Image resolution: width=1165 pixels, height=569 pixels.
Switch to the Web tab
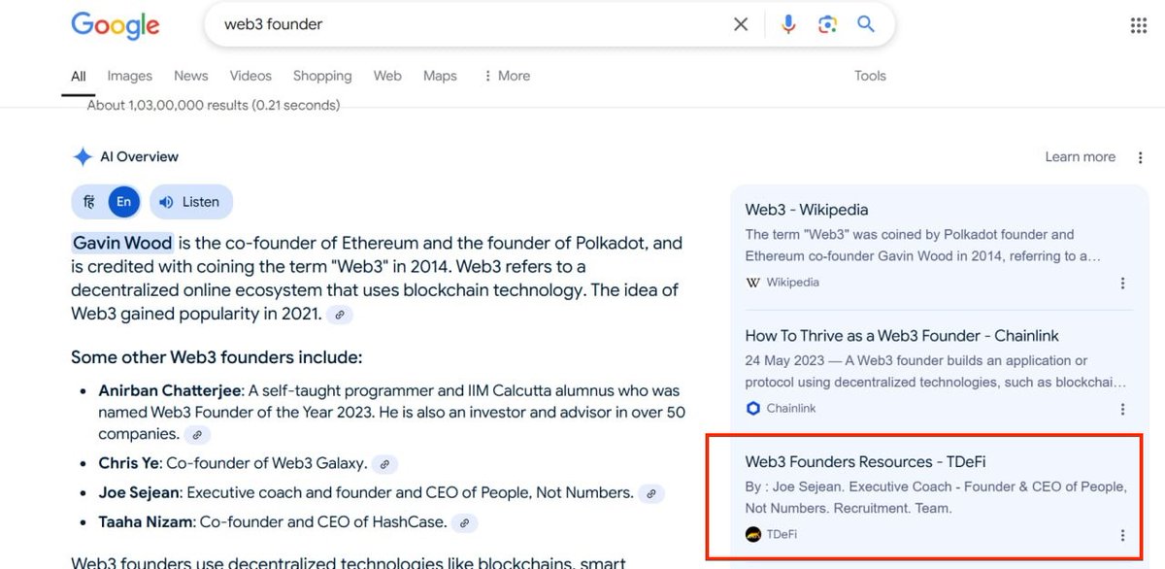tap(387, 76)
